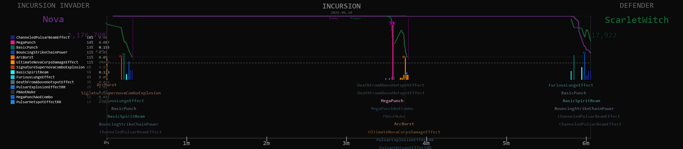Click the MegaPunchAoECombo legend swatch

click(x=12, y=97)
